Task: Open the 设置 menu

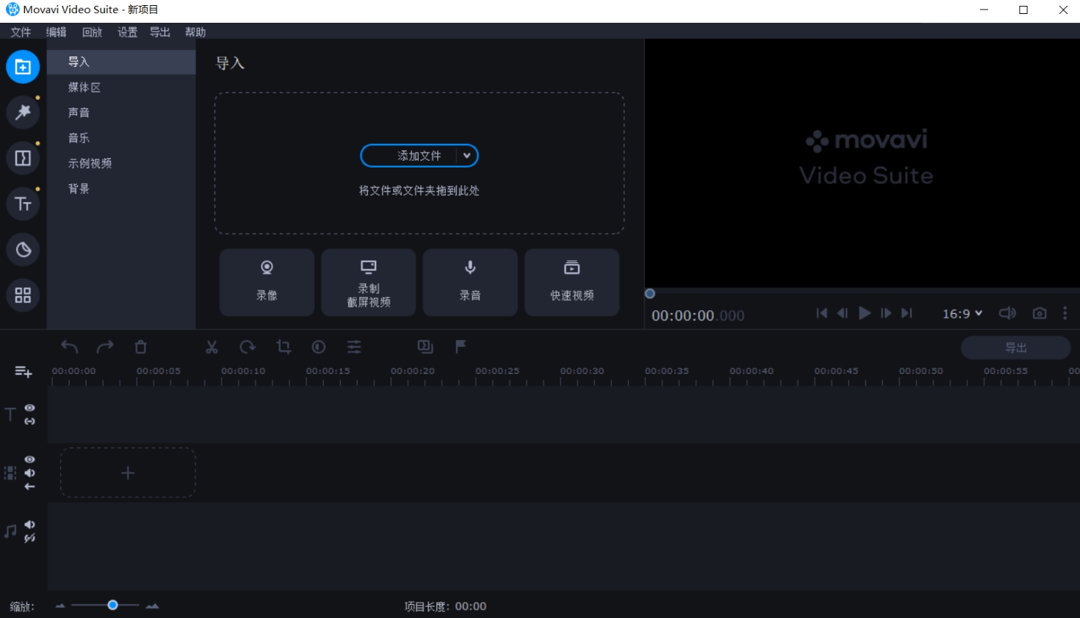Action: tap(127, 32)
